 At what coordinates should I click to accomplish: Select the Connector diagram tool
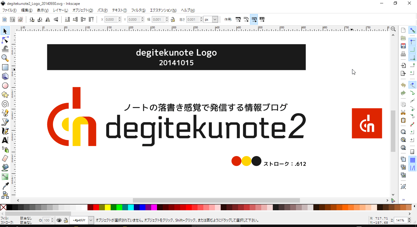pyautogui.click(x=5, y=194)
